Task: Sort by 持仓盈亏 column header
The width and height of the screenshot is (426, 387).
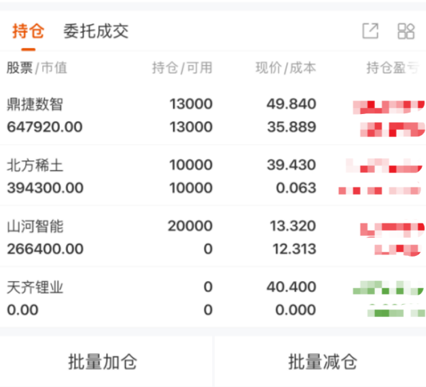Action: (x=393, y=68)
